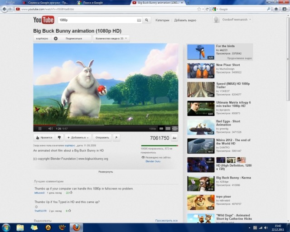This screenshot has height=232, width=290.
Task: Open Windows Explorer from the taskbar
Action: [20, 227]
